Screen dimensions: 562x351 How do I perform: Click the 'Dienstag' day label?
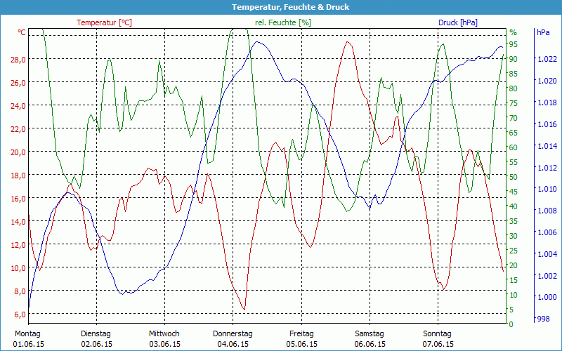point(96,334)
